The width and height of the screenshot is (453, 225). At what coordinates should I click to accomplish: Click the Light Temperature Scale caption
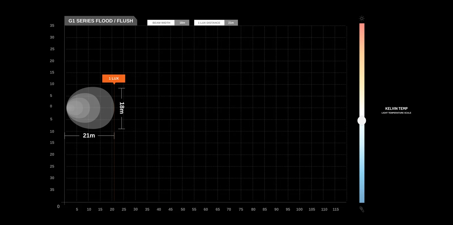tap(396, 113)
